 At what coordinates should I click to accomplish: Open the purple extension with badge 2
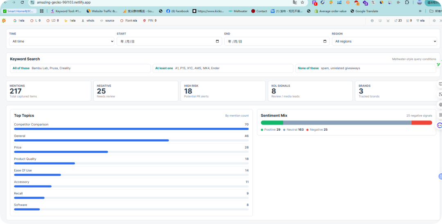365,2
